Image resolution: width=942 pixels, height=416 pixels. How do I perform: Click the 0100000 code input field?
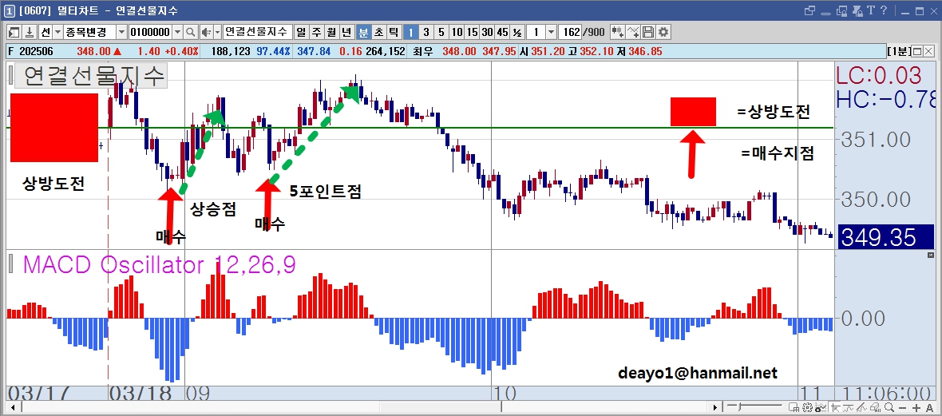(151, 32)
